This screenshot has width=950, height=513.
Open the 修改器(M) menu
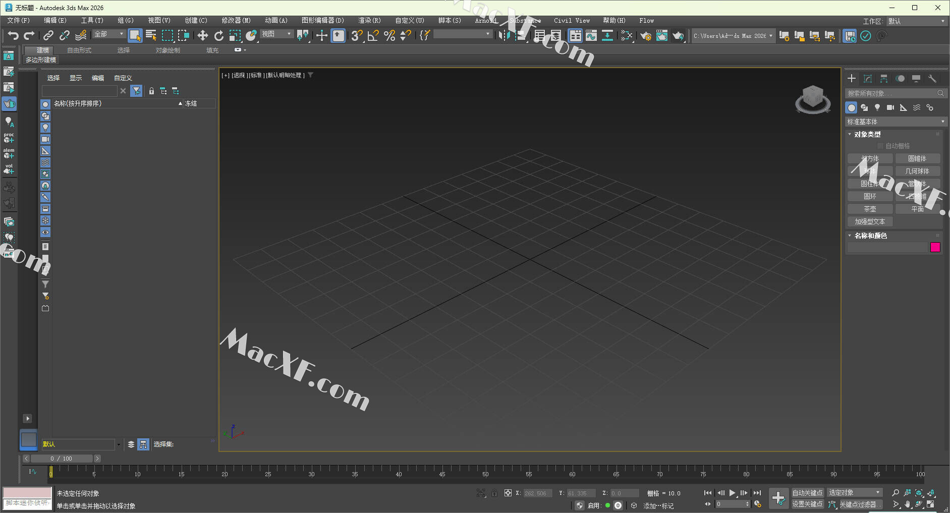[x=236, y=21]
